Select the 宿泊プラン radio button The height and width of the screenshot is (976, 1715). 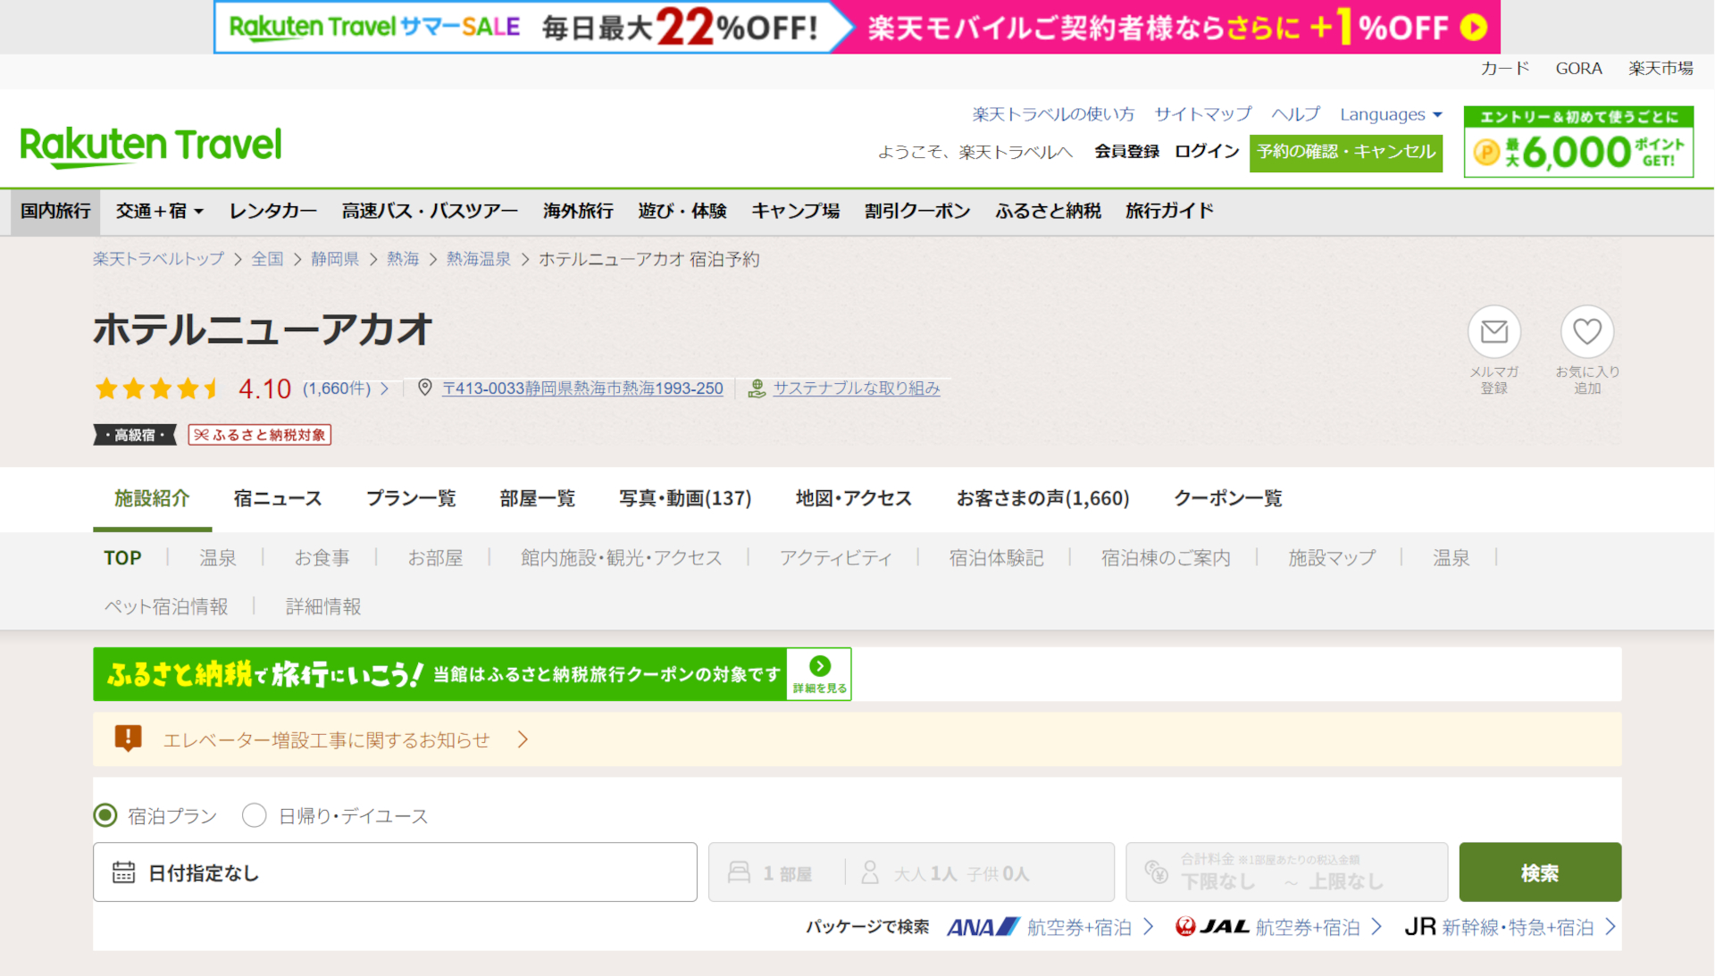click(105, 814)
